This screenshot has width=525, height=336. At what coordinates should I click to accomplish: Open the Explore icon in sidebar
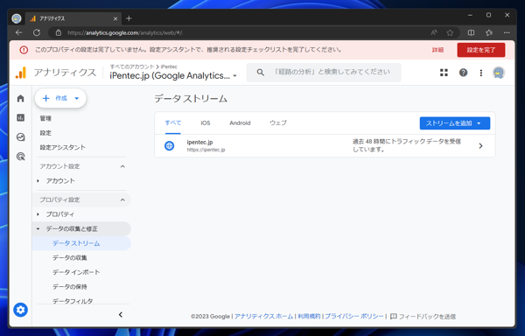coord(20,136)
